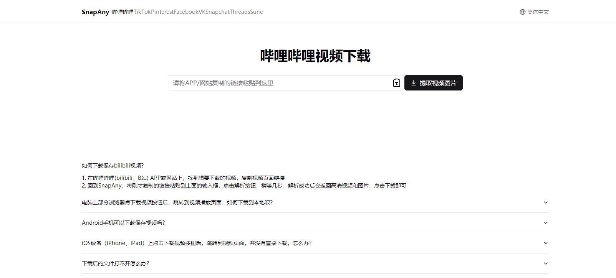Click the question text Android手机可以下载保存视频吗?
The width and height of the screenshot is (616, 278).
point(123,223)
